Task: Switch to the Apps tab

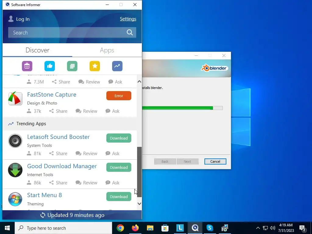Action: tap(107, 50)
